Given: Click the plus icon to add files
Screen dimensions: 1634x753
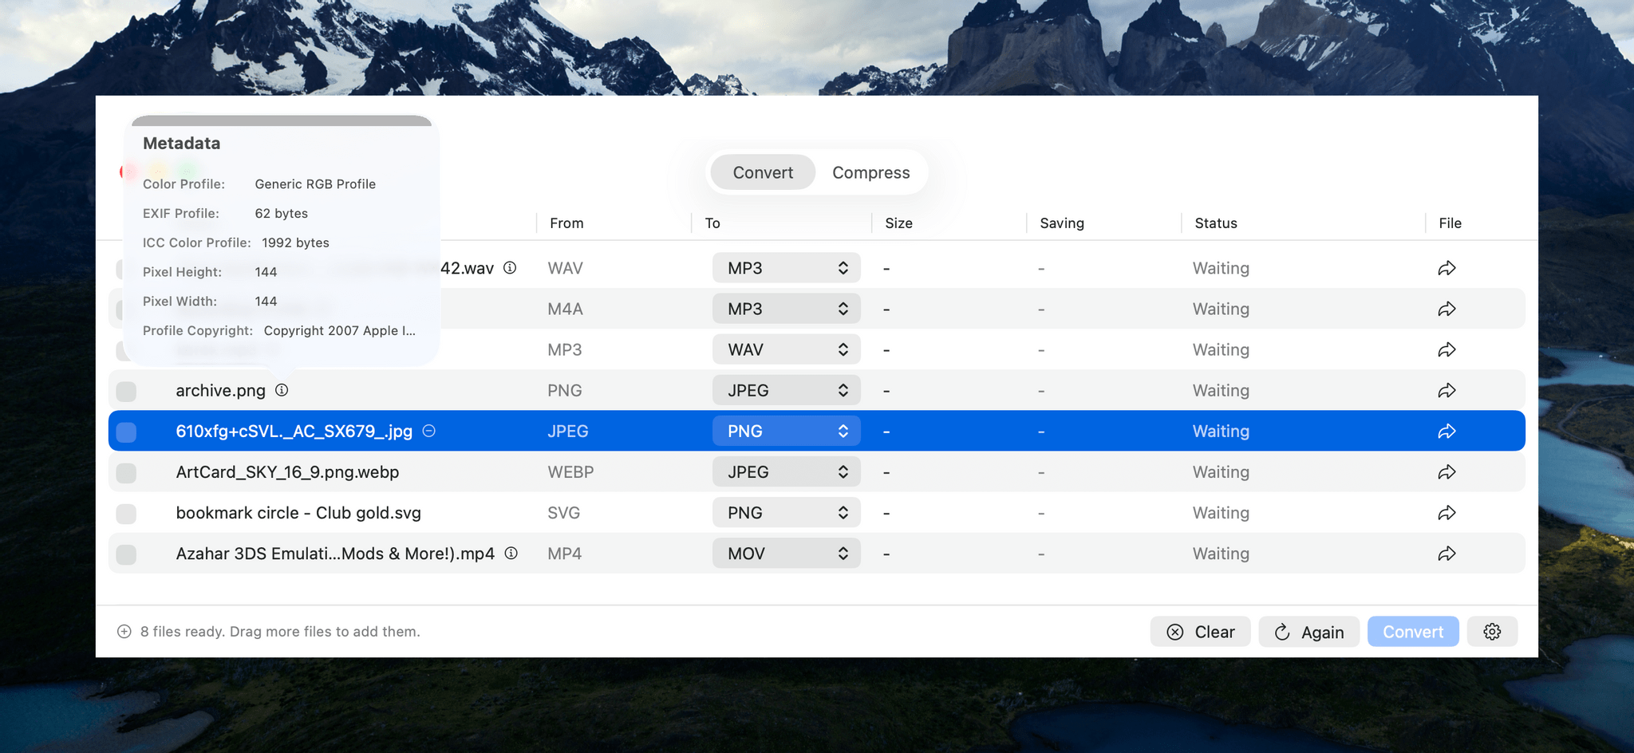Looking at the screenshot, I should pos(124,632).
